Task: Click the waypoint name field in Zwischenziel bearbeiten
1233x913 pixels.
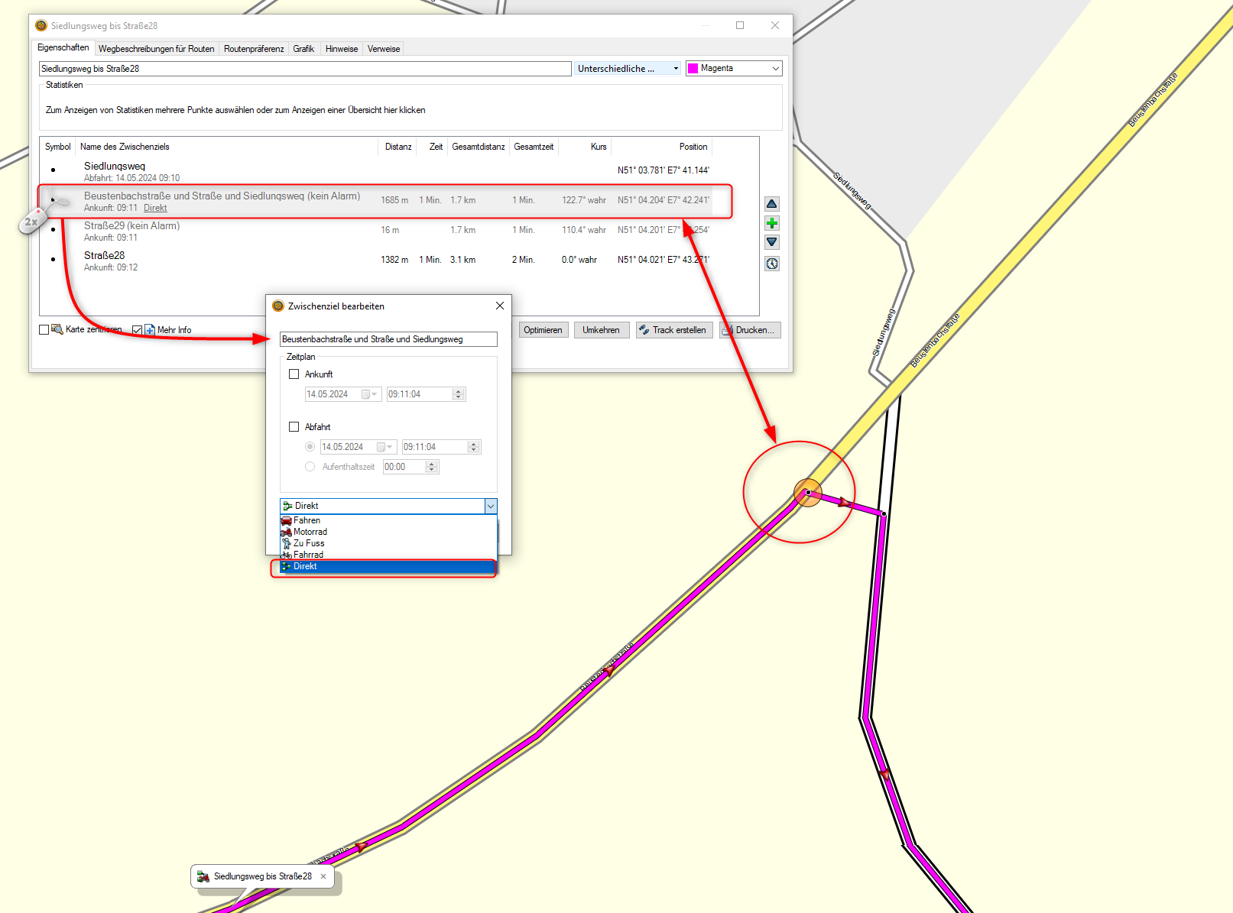Action: point(388,339)
